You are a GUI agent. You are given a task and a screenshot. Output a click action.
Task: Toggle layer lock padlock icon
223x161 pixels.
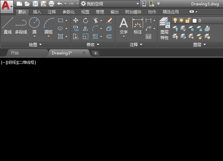click(188, 21)
